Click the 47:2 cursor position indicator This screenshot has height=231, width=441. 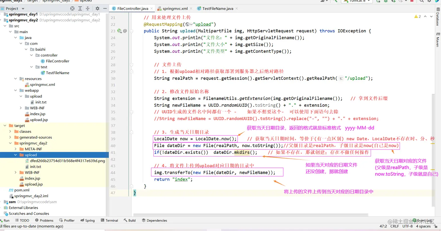383,226
